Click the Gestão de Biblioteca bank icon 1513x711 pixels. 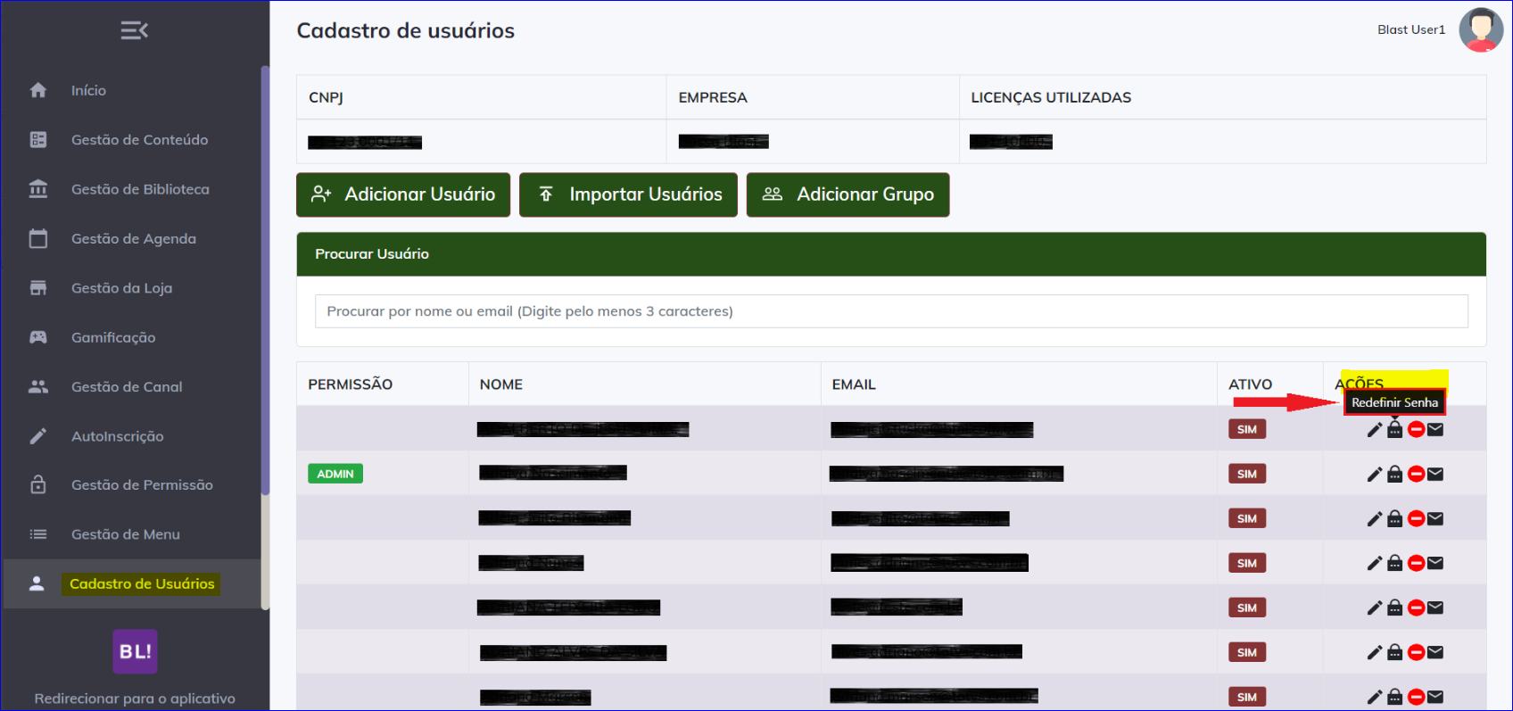pos(38,189)
